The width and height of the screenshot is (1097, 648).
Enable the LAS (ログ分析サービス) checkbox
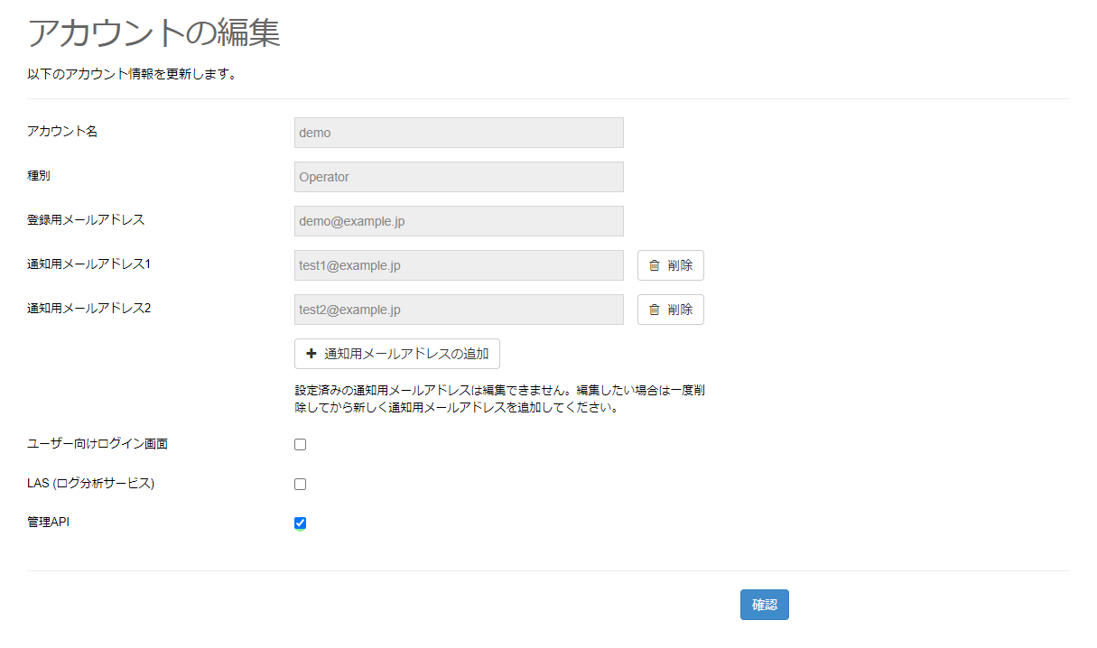click(300, 484)
